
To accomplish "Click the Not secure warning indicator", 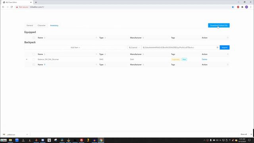I will point(22,7).
